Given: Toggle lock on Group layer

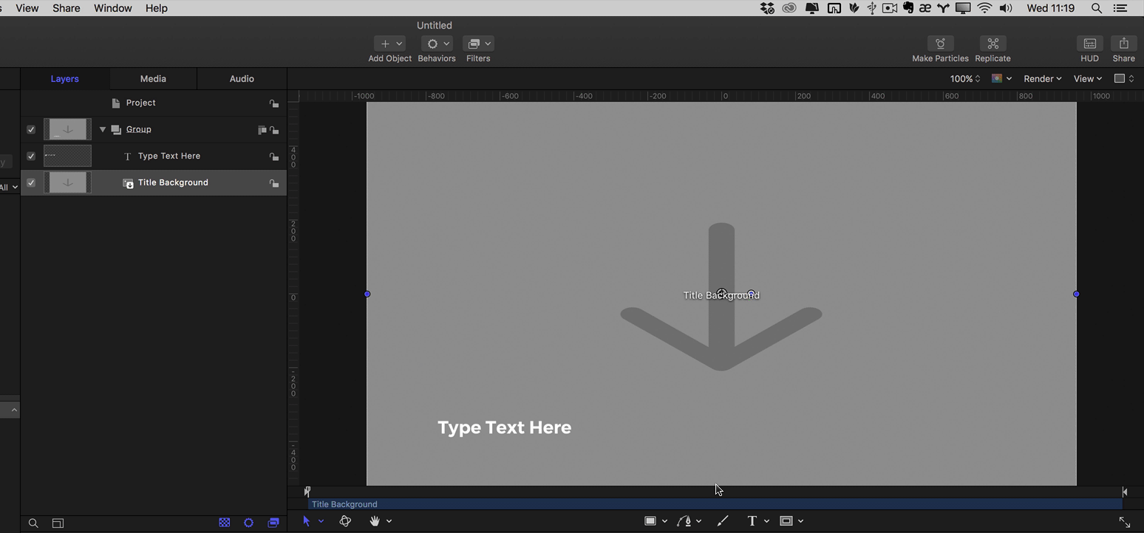Looking at the screenshot, I should point(274,130).
